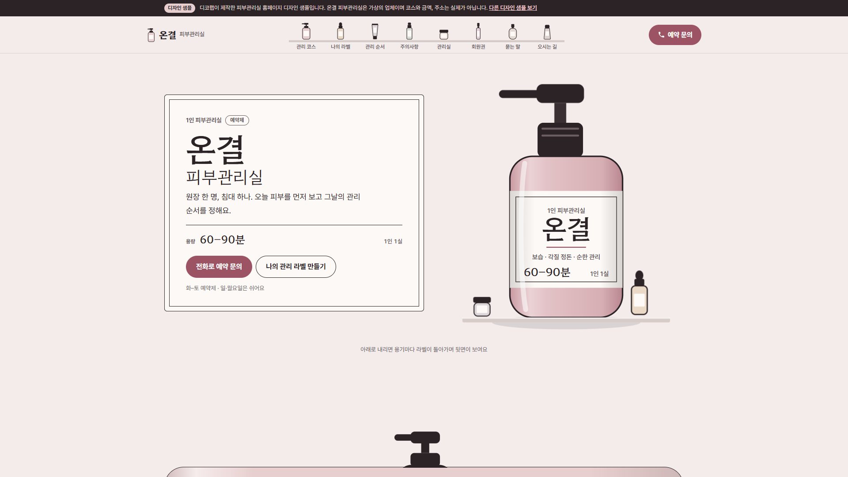This screenshot has width=848, height=477.
Task: Open the 회원권 nav label
Action: pyautogui.click(x=478, y=47)
